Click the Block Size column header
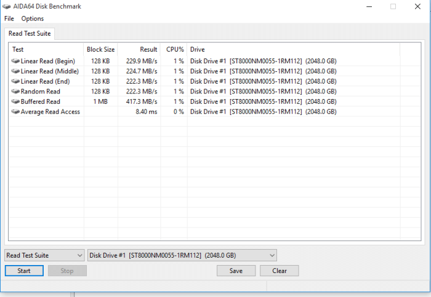 click(100, 49)
